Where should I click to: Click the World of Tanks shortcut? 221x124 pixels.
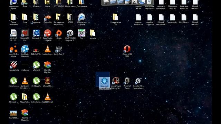[x=127, y=81]
